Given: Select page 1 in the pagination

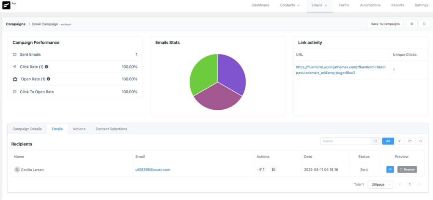Looking at the screenshot, I should (x=409, y=184).
